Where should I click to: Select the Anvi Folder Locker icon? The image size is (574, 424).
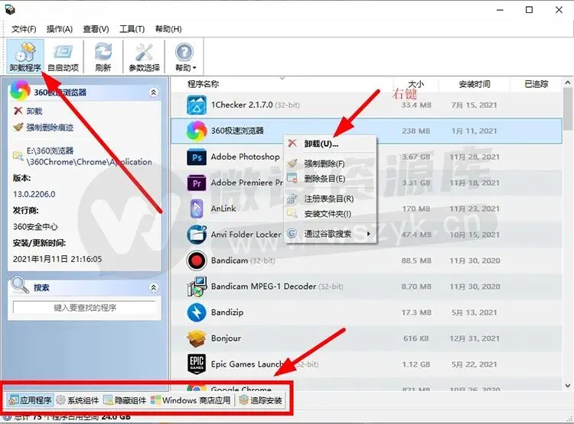197,235
